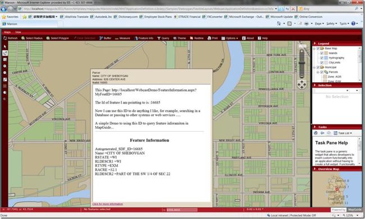Click the Legend panel scrollbar

click(x=360, y=64)
